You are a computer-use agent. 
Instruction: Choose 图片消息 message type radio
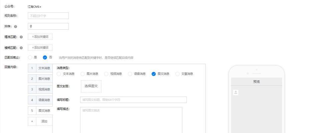coord(82,74)
